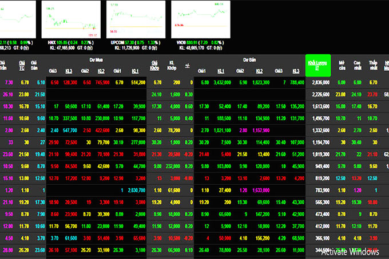This screenshot has width=389, height=259.
Task: Click the Mở cửa column header
Action: tap(342, 64)
